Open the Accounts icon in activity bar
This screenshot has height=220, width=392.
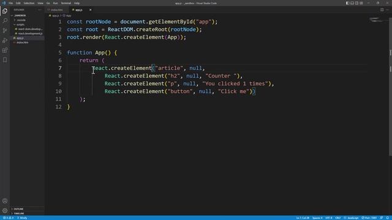[x=5, y=201]
